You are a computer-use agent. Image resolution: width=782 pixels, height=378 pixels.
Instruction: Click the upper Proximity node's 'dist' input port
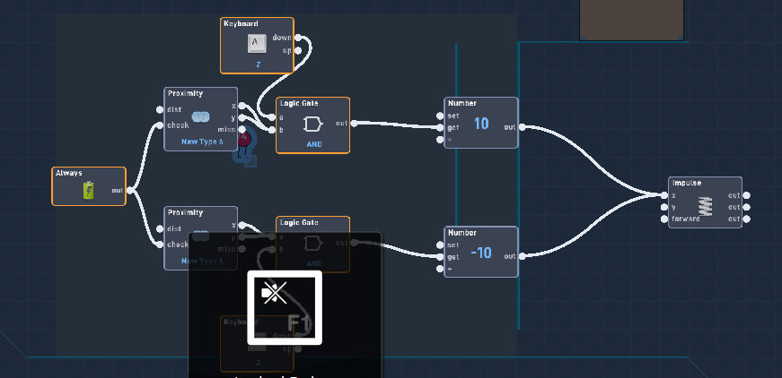(x=160, y=109)
